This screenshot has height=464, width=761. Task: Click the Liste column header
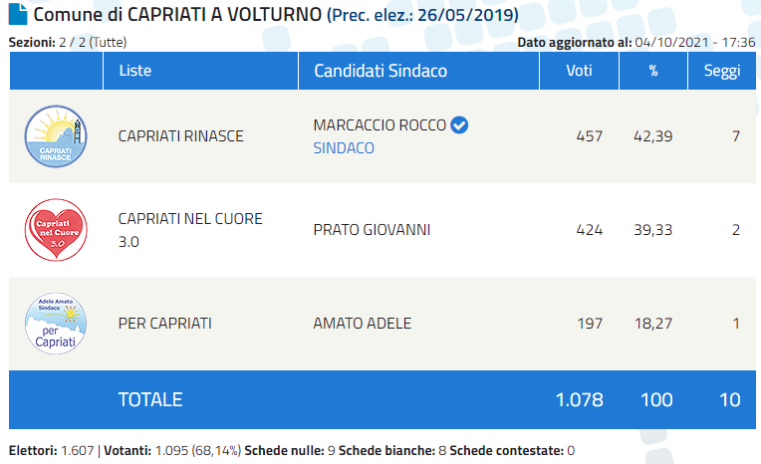[135, 71]
